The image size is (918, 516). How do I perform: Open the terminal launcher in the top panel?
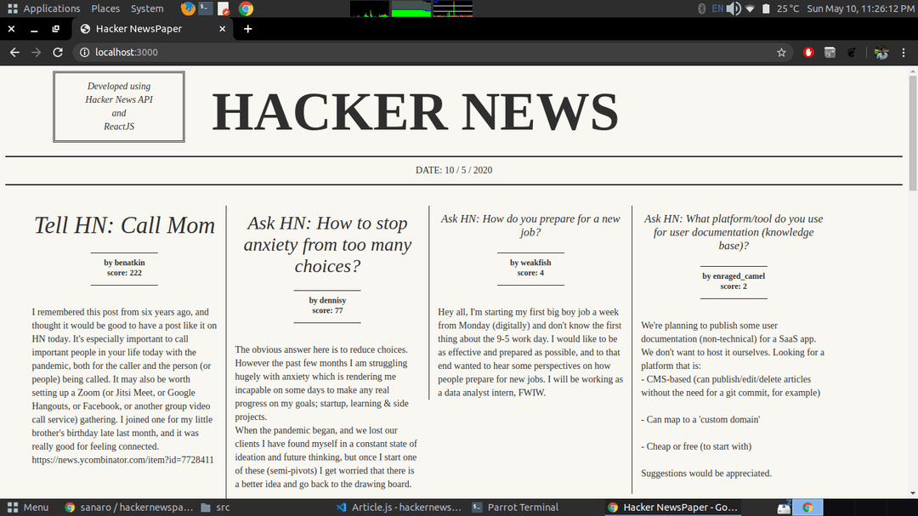(x=207, y=9)
